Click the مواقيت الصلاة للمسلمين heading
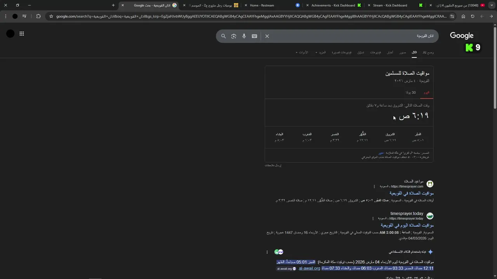This screenshot has height=279, width=497. (407, 73)
